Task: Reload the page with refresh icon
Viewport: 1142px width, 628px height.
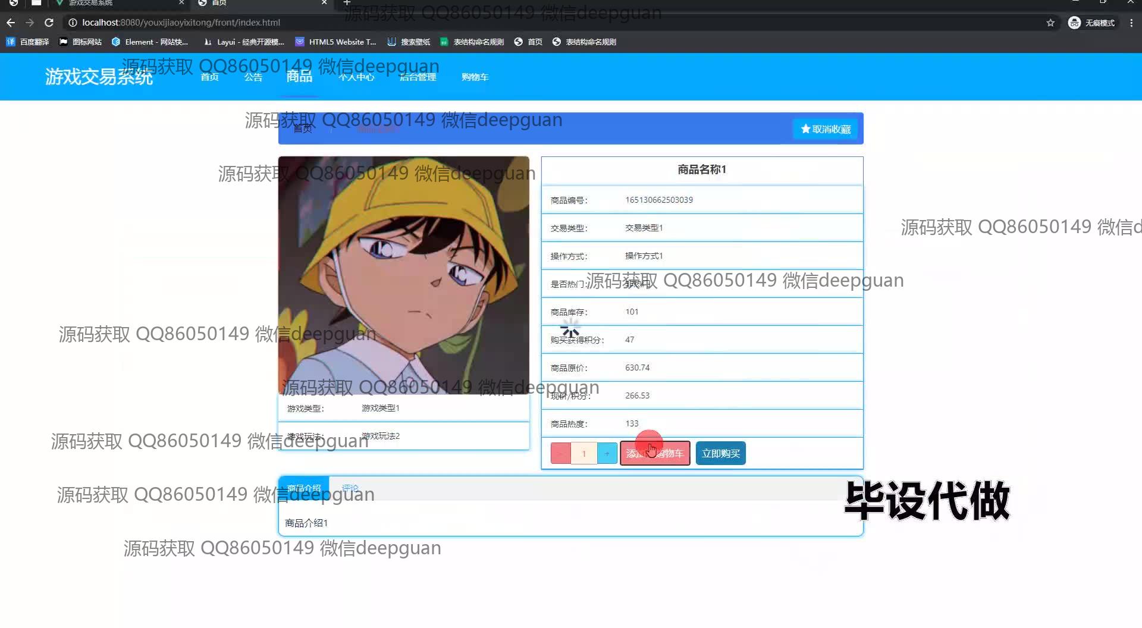Action: [x=49, y=23]
